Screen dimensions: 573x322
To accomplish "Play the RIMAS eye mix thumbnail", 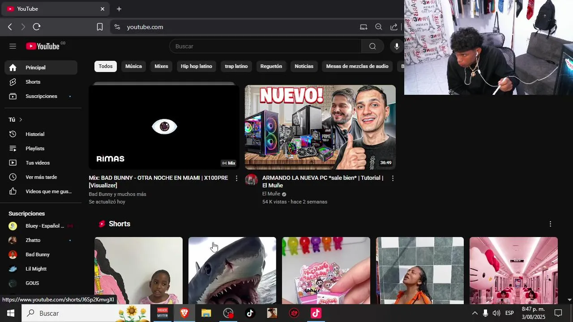I will click(164, 127).
